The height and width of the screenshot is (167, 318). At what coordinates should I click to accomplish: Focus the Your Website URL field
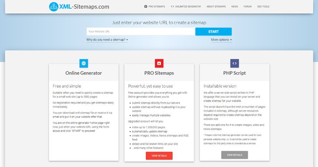[141, 32]
